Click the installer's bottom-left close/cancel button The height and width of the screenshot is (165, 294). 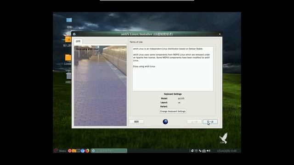136,122
